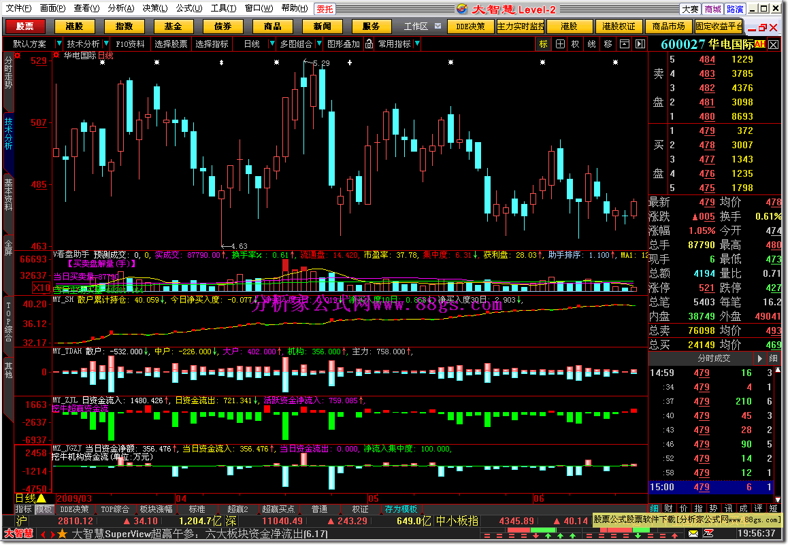Open the 分析(A) menu

point(121,8)
